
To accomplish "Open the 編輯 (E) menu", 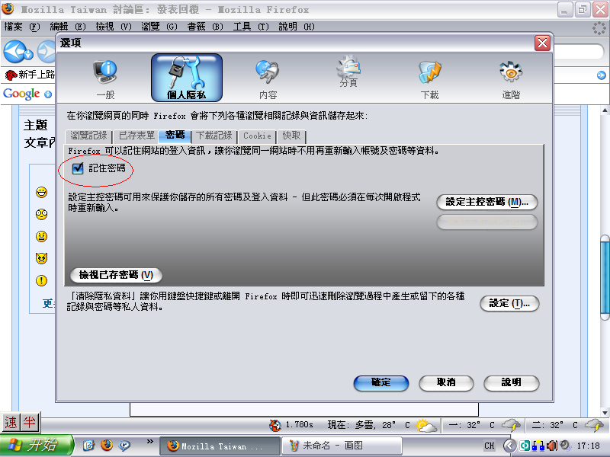I will point(68,27).
